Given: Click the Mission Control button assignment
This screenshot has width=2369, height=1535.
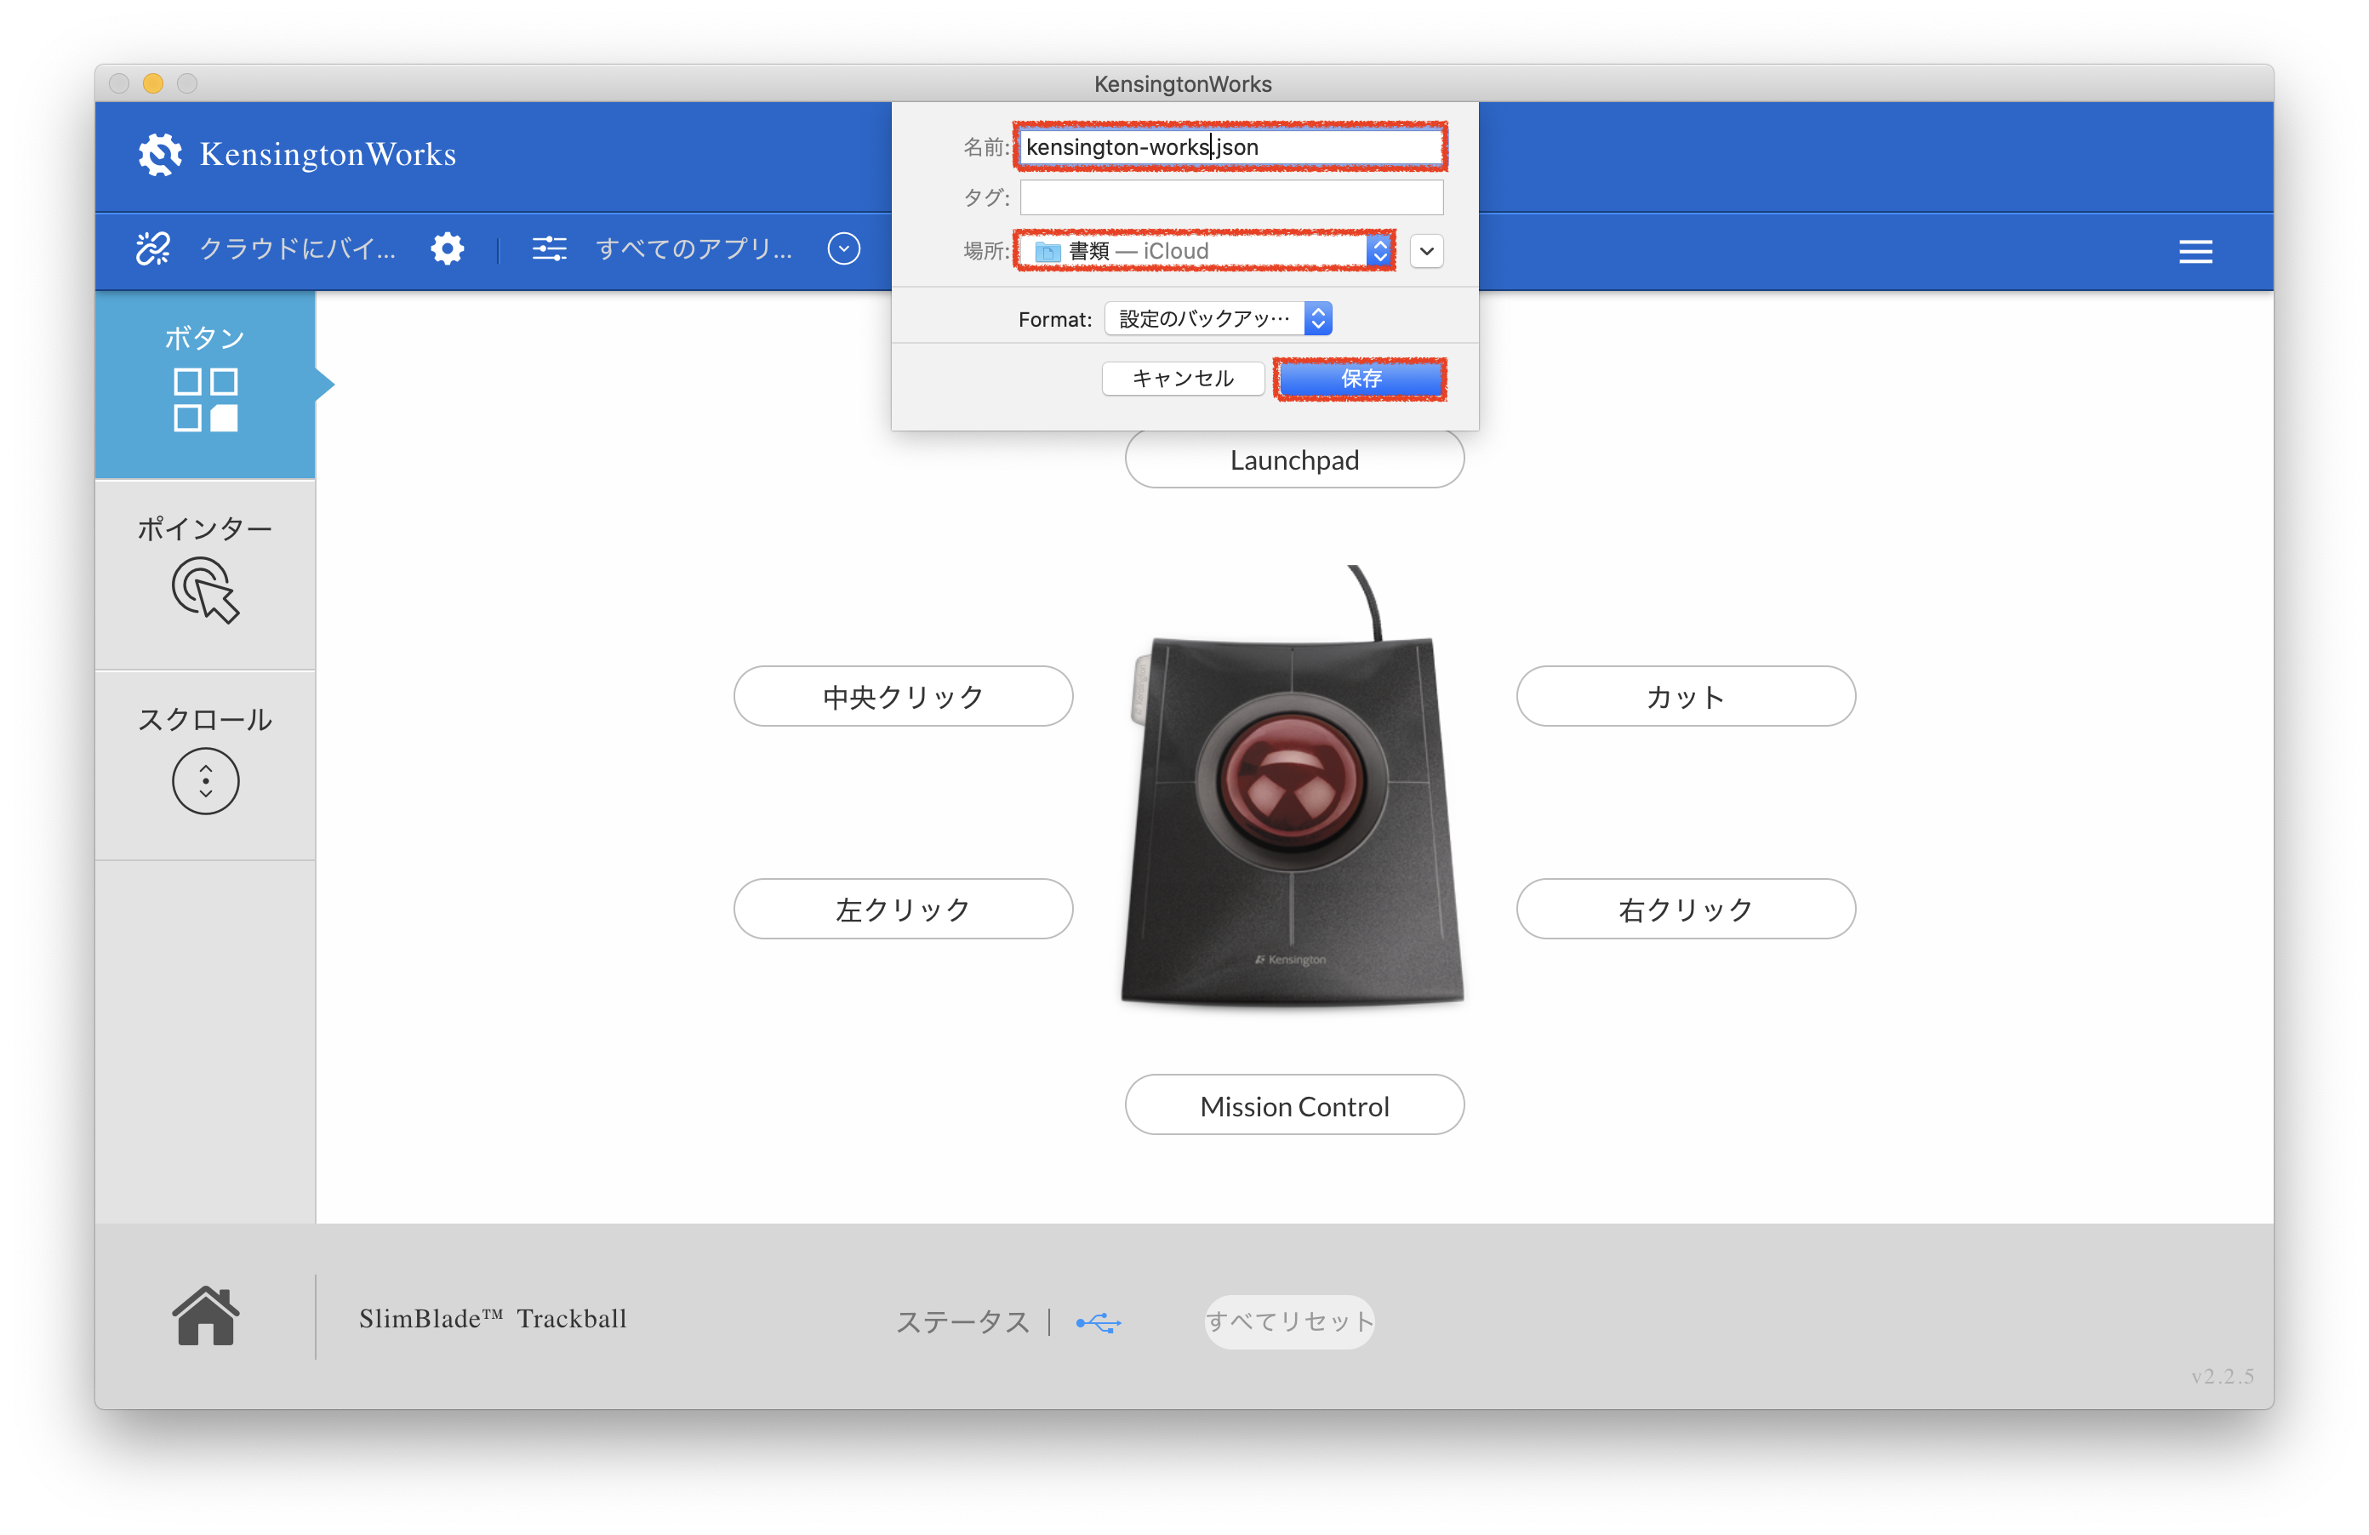Looking at the screenshot, I should [x=1294, y=1105].
